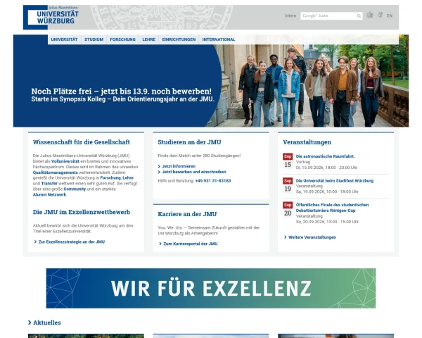Click the easy-language book icon in header

point(370,15)
